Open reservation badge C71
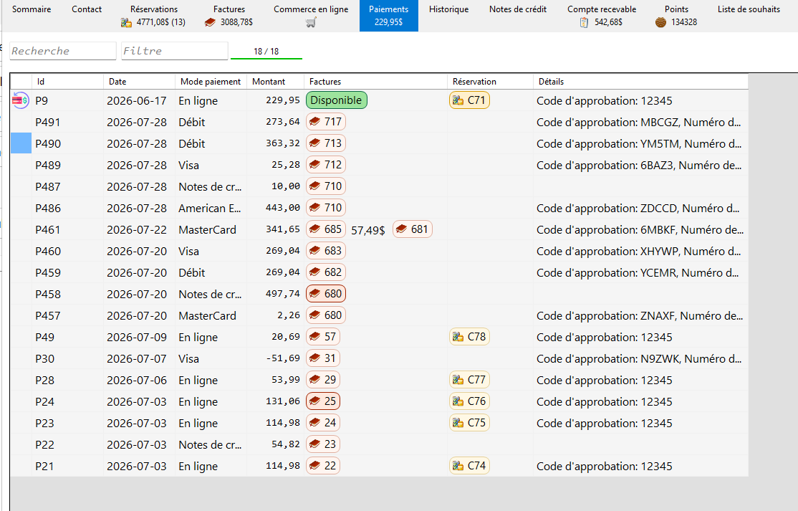 pos(469,100)
